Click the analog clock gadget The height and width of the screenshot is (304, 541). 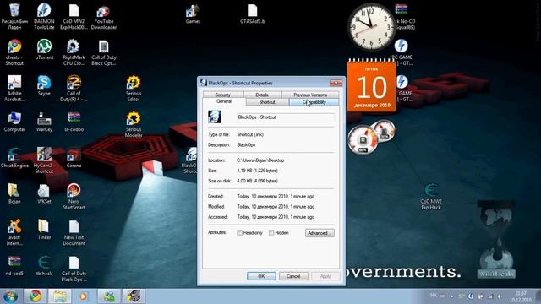pyautogui.click(x=371, y=27)
